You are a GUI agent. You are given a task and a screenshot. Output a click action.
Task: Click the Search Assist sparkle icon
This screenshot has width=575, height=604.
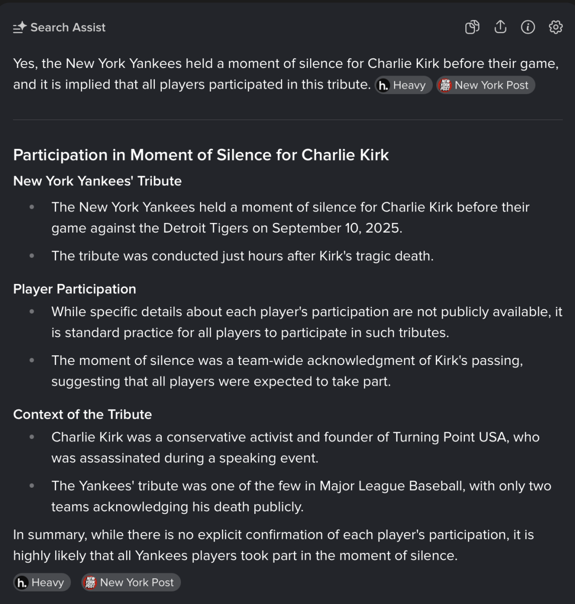(20, 28)
